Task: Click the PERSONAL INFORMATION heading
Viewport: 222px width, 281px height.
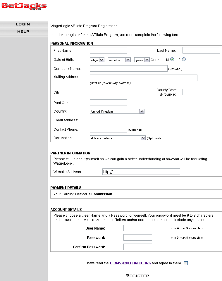Action: tap(72, 43)
